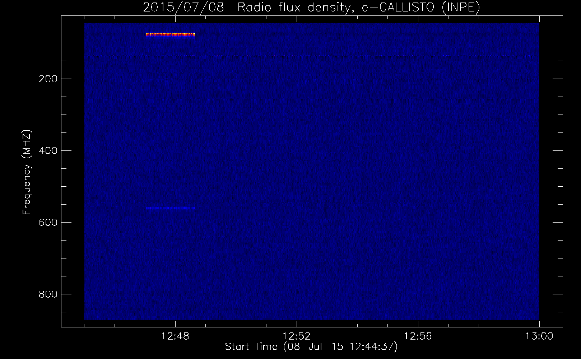
Task: Click the 13:00 time tick label
Action: tap(539, 336)
